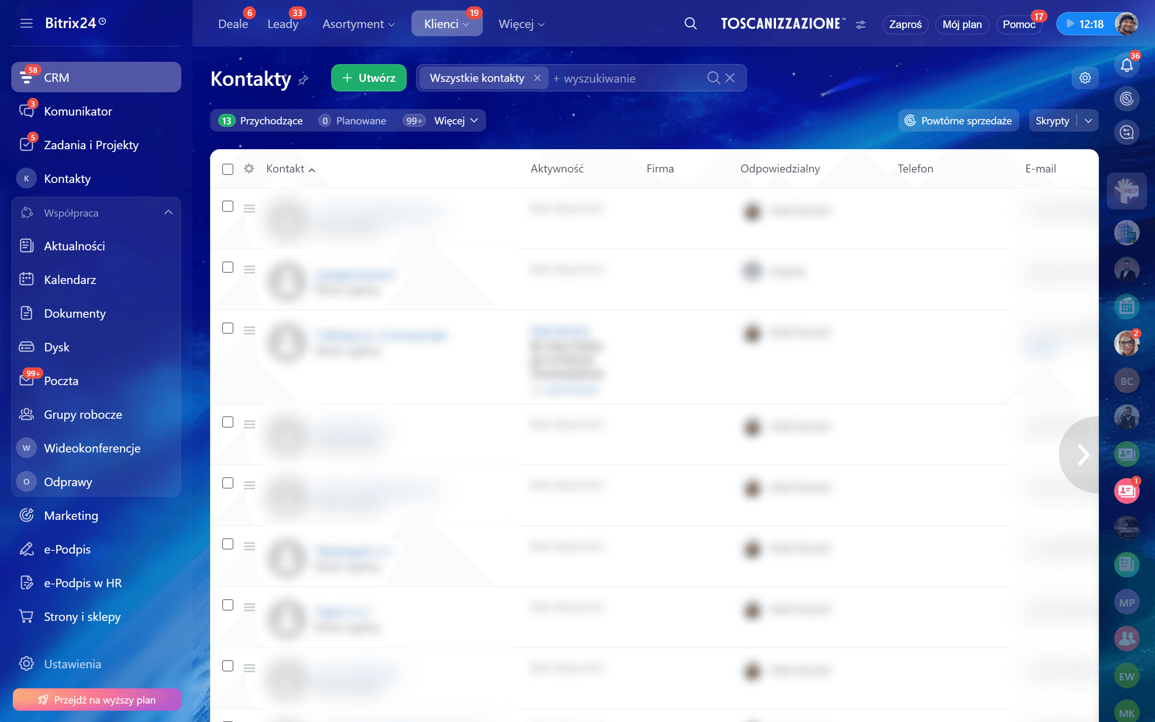The image size is (1155, 722).
Task: Switch to the Leady tab
Action: tap(283, 24)
